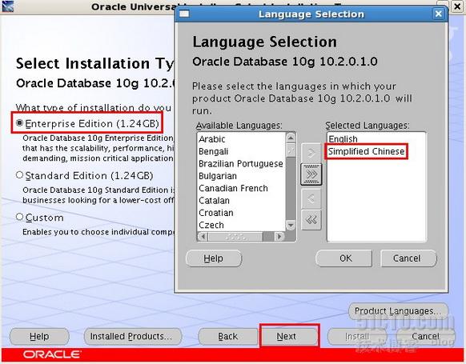Open the Language Selection window menu icon
The width and height of the screenshot is (466, 364).
(x=184, y=14)
